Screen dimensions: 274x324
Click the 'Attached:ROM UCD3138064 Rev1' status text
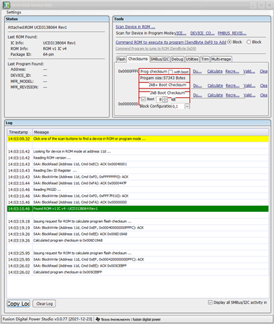click(x=37, y=28)
